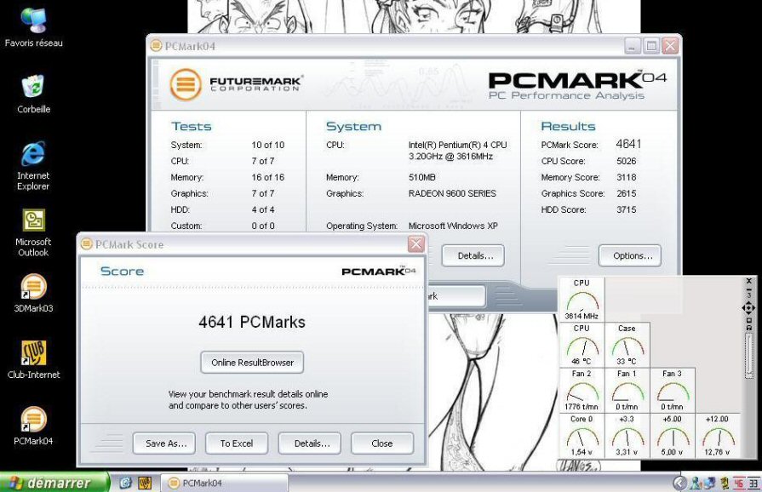Click the monitor panel minimize dash icon

(x=749, y=290)
